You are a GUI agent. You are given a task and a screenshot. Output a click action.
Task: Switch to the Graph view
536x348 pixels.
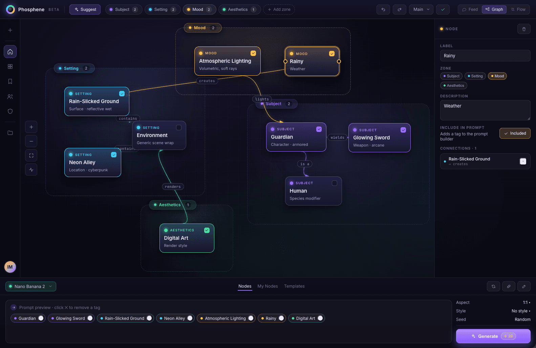click(x=494, y=9)
